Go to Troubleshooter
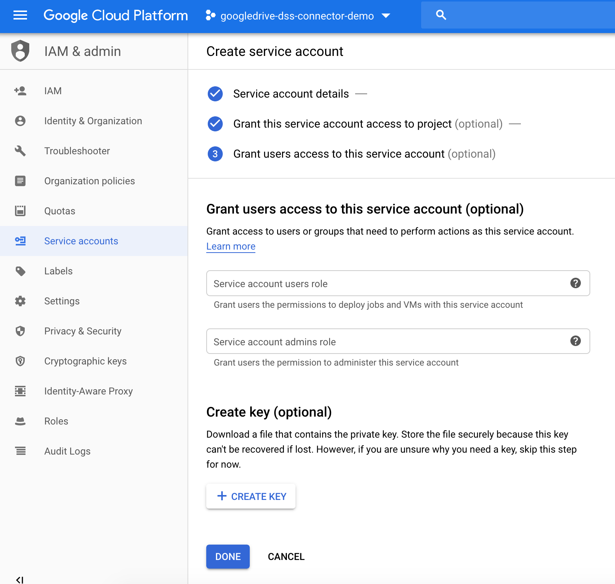The height and width of the screenshot is (584, 615). (94, 151)
